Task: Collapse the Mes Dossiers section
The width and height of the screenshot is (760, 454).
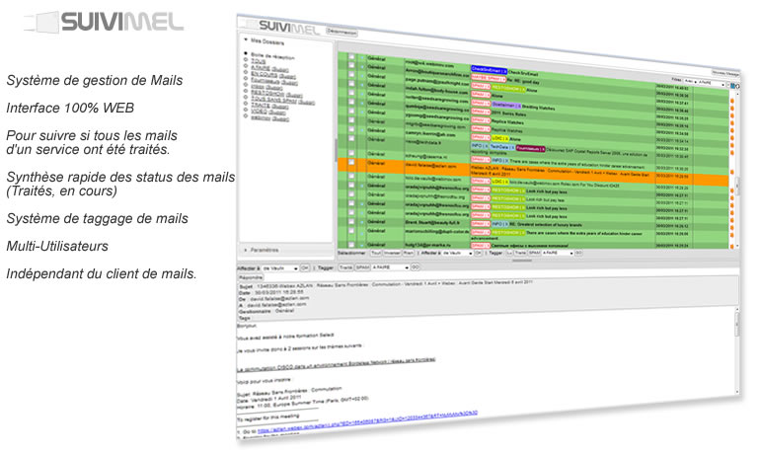Action: (x=246, y=39)
